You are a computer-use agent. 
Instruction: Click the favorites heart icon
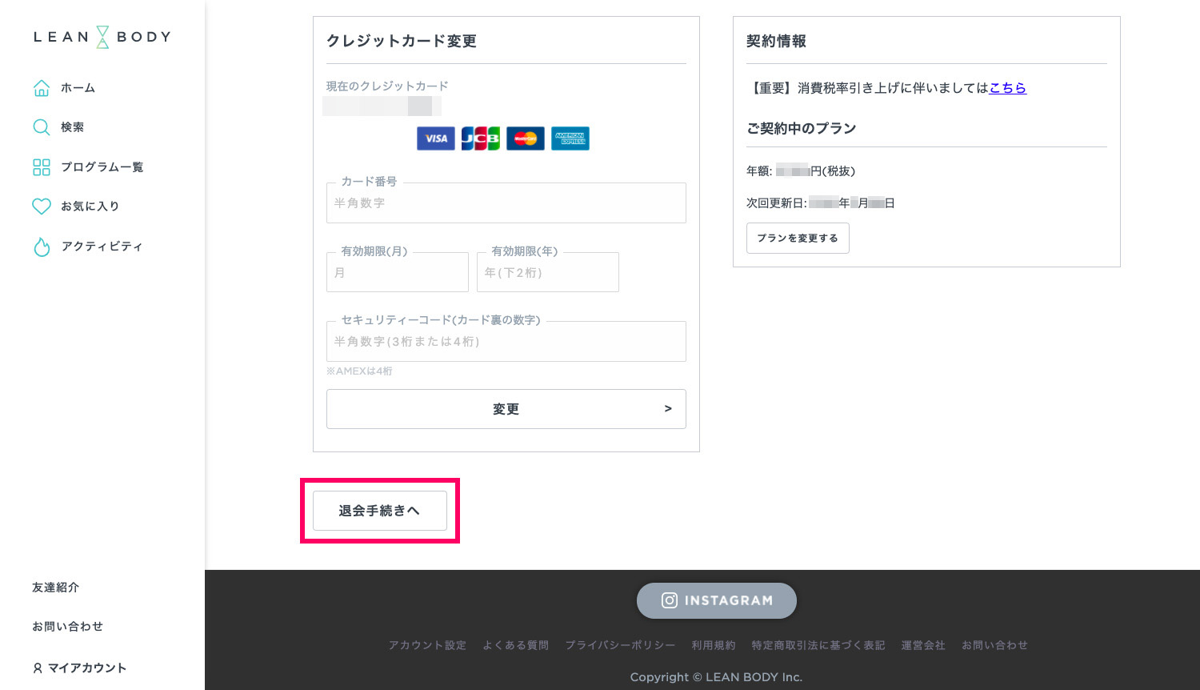pos(42,207)
